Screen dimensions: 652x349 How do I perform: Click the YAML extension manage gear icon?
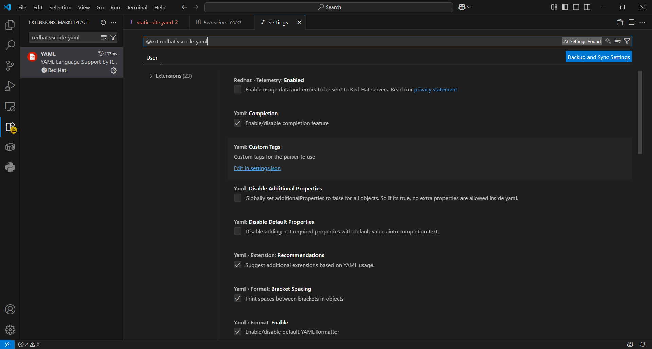click(x=114, y=70)
